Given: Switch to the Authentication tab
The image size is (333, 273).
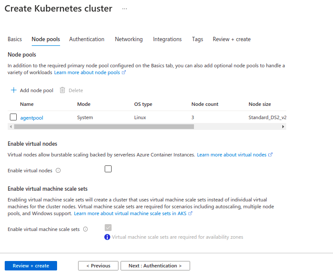Looking at the screenshot, I should pos(87,39).
